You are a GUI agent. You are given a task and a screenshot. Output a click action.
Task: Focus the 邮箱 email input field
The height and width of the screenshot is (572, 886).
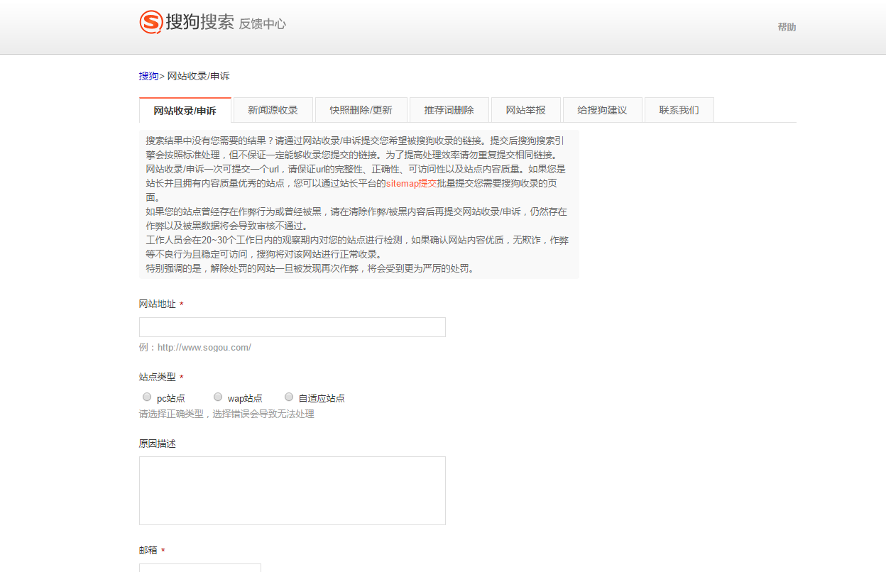coord(199,567)
